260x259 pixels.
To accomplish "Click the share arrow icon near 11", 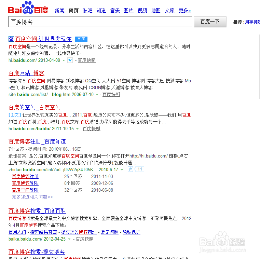I will (130, 169).
